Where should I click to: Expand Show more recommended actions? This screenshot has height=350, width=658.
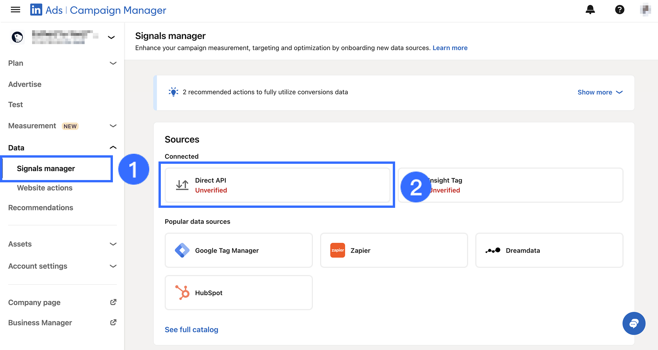(600, 92)
